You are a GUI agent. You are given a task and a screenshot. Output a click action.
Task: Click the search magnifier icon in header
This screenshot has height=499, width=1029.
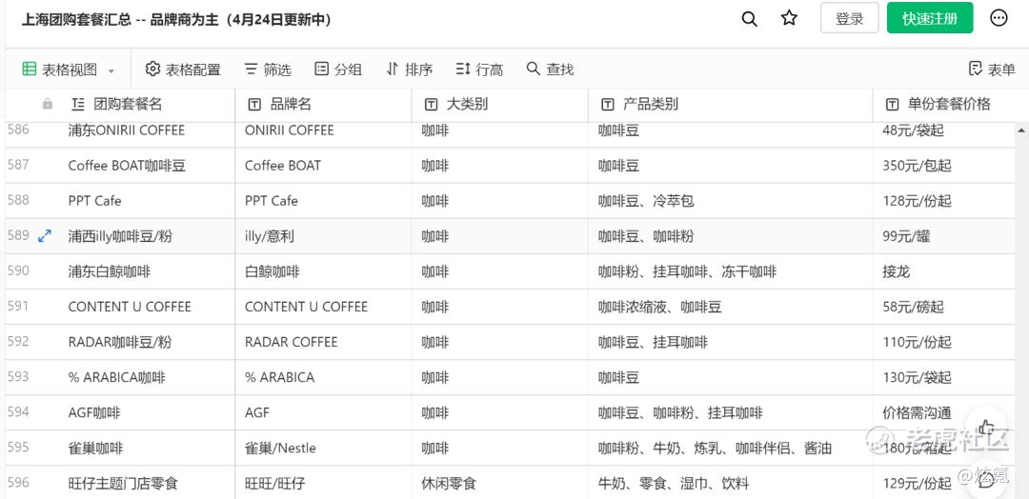click(x=750, y=19)
